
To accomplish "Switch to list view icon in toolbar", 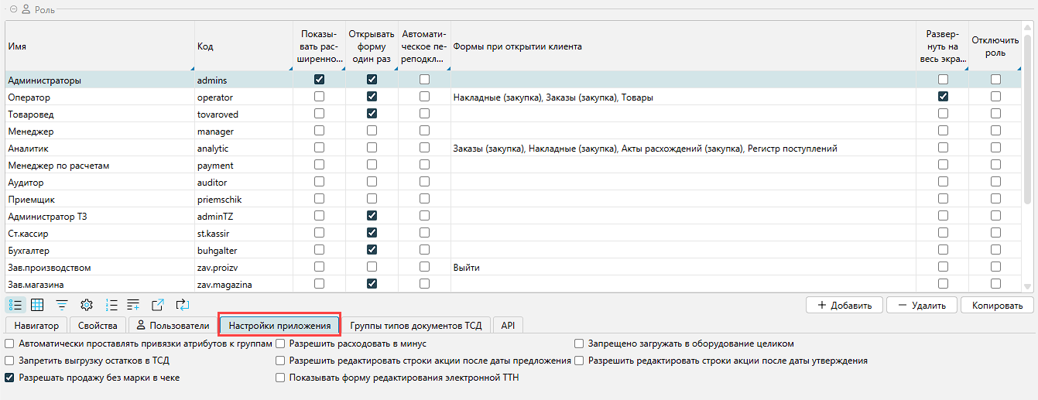I will tap(15, 305).
